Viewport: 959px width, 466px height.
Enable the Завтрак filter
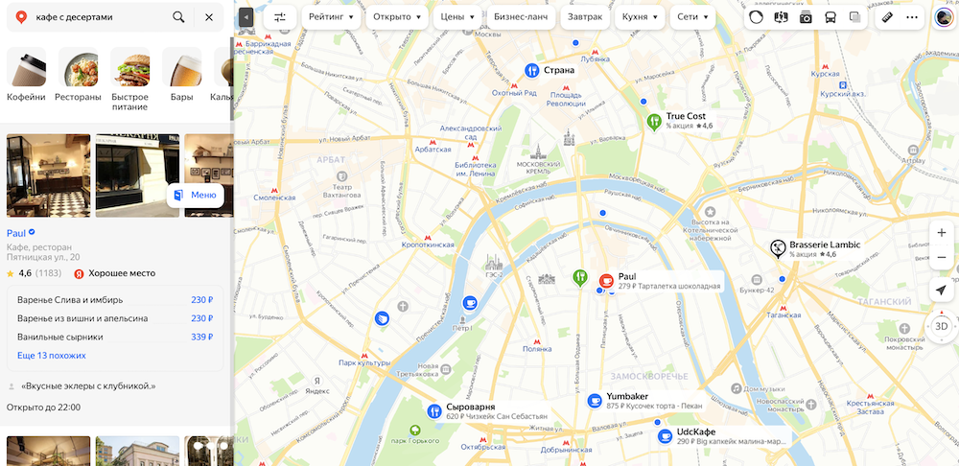click(585, 17)
